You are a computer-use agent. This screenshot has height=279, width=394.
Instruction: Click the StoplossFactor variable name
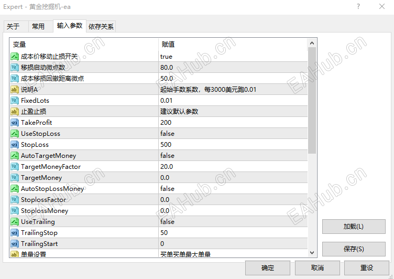(43, 200)
